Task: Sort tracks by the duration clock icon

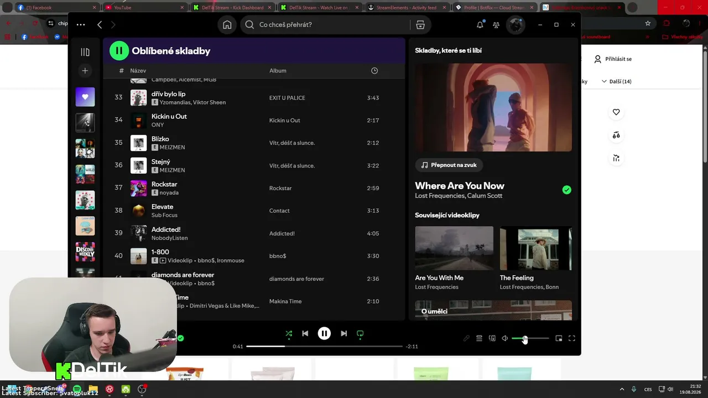Action: click(x=374, y=71)
